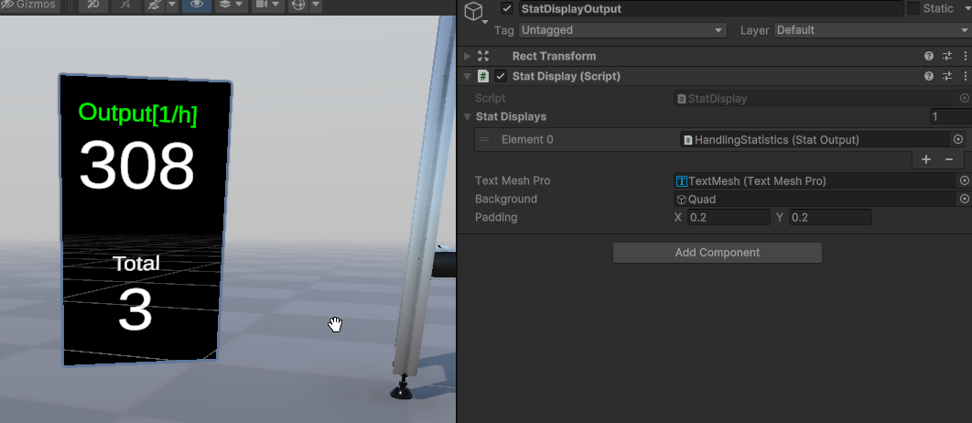Toggle scene visibility eye button in toolbar

coord(194,5)
